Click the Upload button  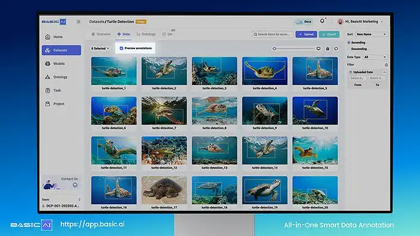[x=306, y=34]
